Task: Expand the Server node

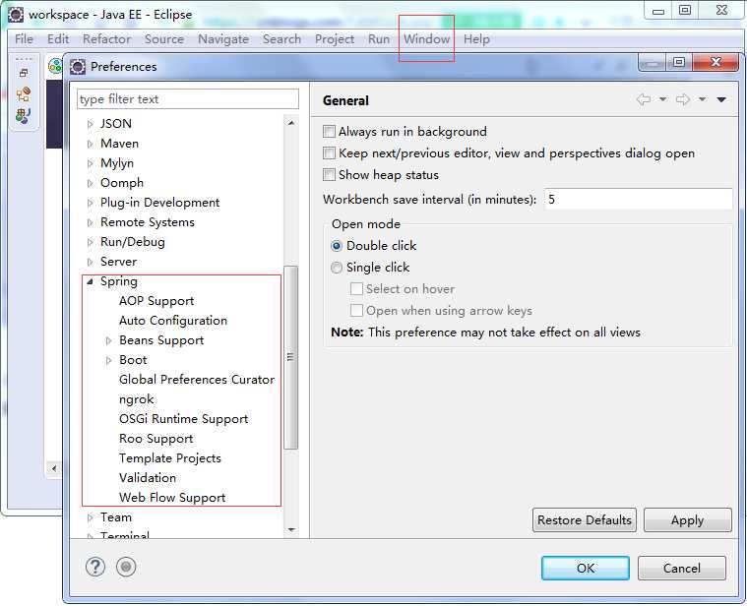Action: tap(90, 262)
